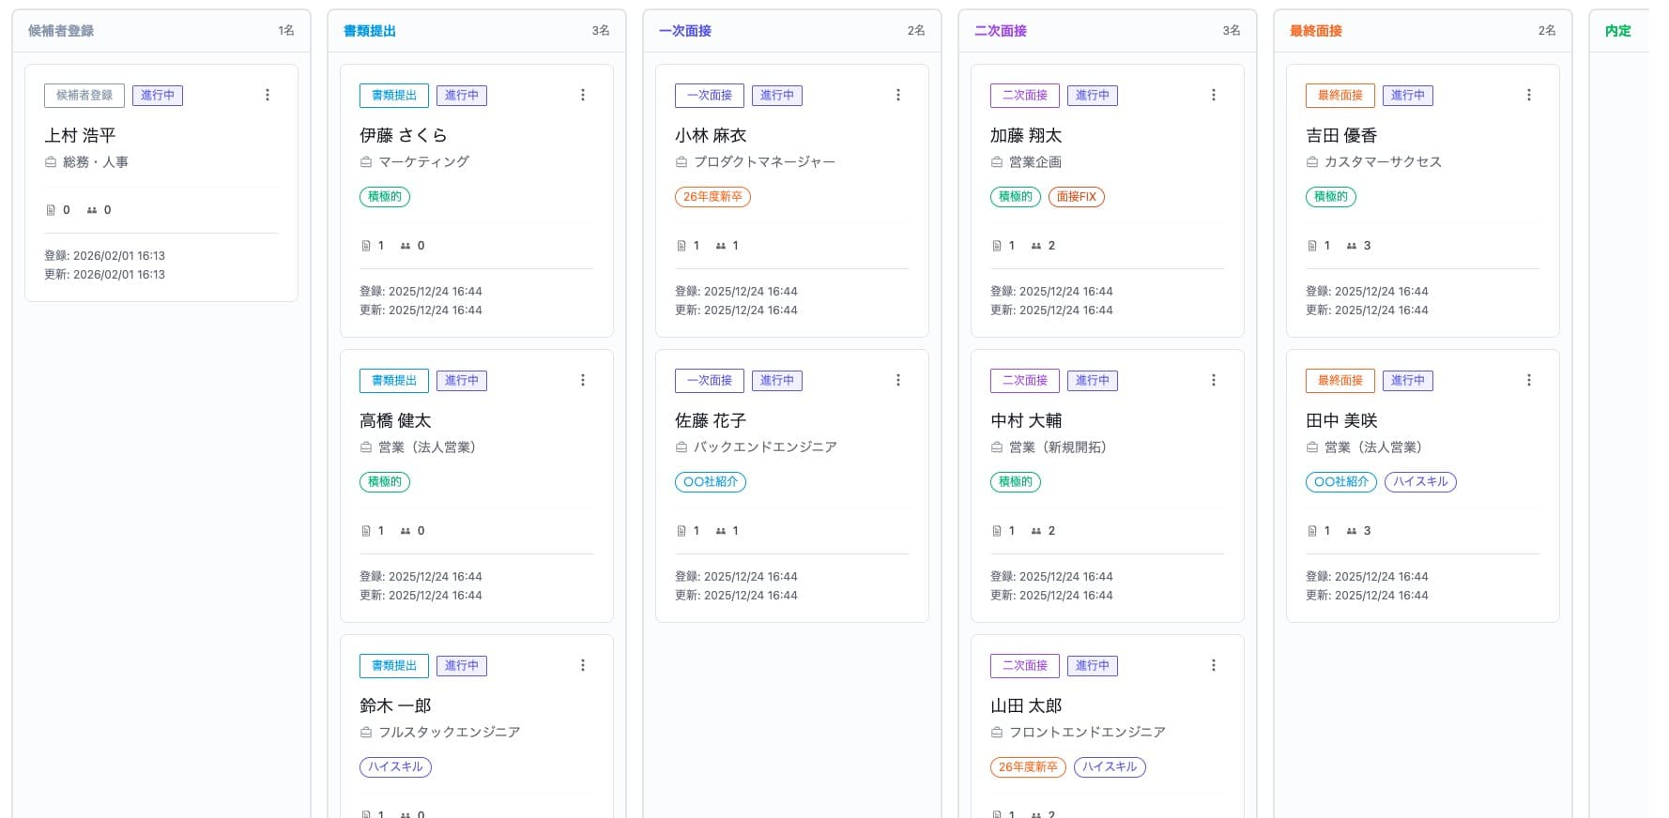Screen dimensions: 1669x818
Task: Open candidate 佐藤 花子
Action: (711, 420)
